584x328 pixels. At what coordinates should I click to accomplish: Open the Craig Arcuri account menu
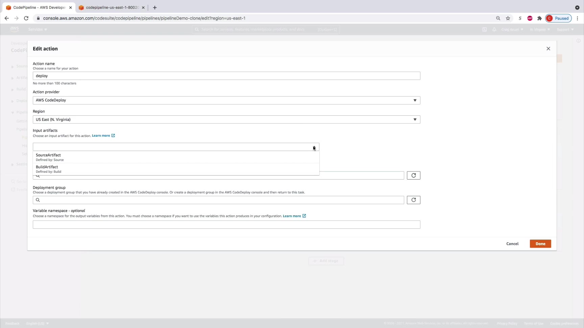(512, 29)
